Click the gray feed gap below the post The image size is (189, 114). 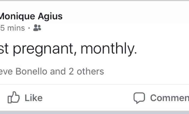click(x=94, y=112)
